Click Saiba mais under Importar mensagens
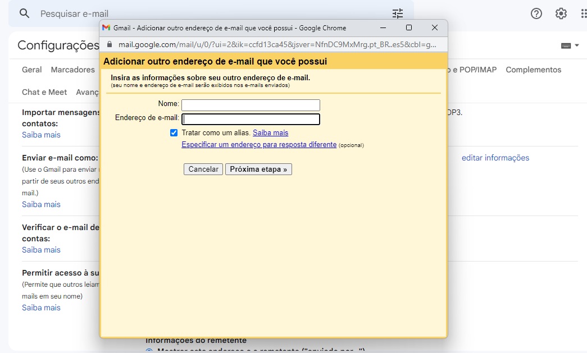 41,135
